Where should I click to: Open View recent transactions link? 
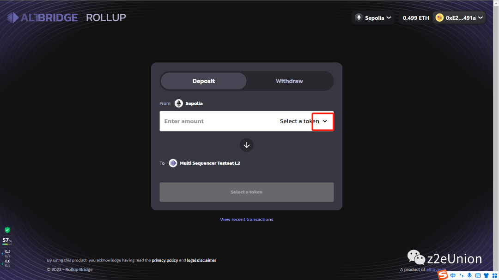247,220
